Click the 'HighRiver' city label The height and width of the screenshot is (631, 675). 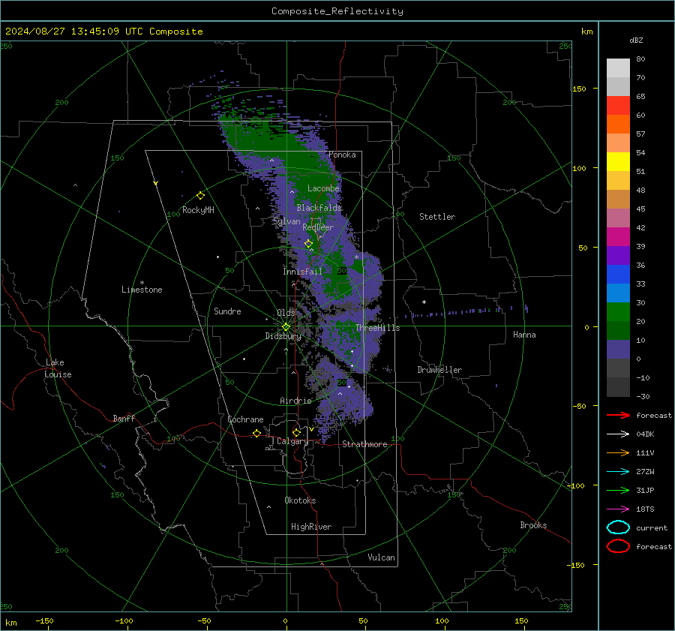coord(311,527)
